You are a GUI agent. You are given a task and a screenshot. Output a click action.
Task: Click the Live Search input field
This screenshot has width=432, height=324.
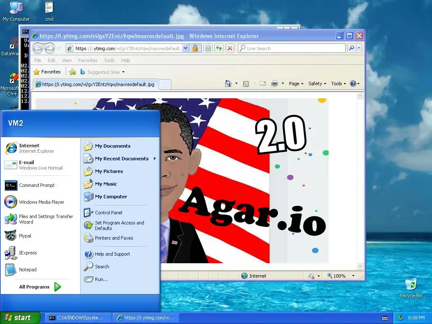click(x=292, y=48)
